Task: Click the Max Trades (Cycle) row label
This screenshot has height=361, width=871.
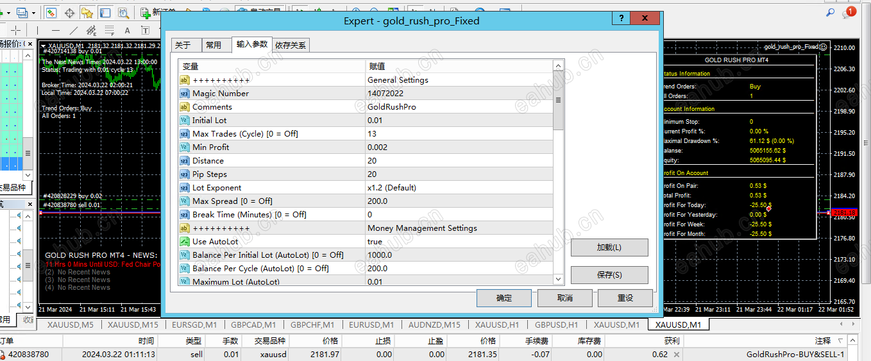Action: (245, 134)
